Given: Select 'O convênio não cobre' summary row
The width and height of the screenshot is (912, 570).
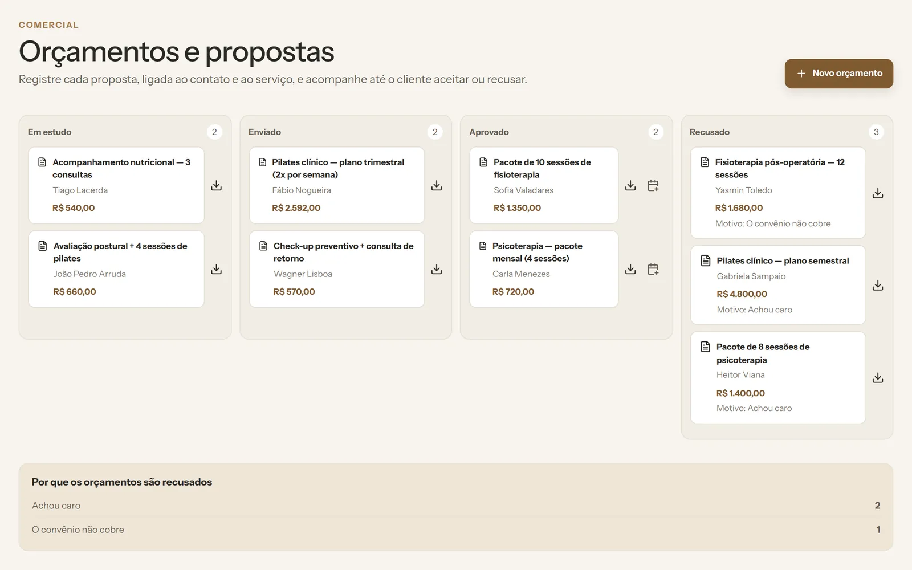Looking at the screenshot, I should tap(456, 530).
